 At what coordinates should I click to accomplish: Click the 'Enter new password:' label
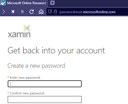tap(25, 78)
